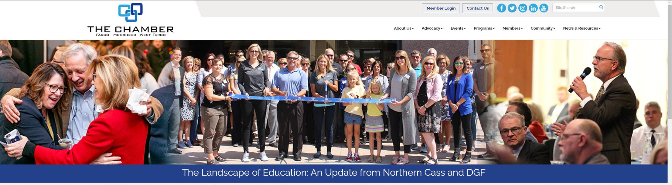Open the Events dropdown menu
The height and width of the screenshot is (185, 672).
(458, 28)
